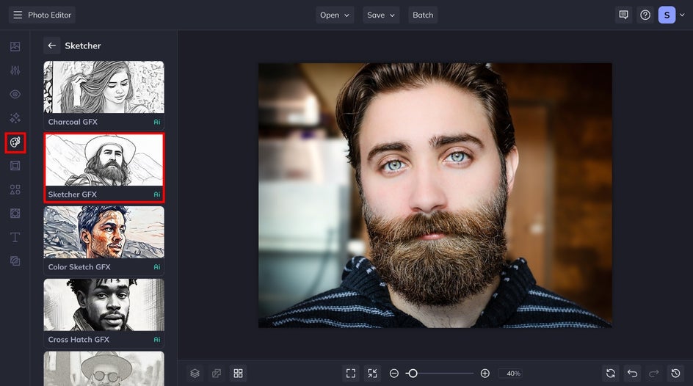
Task: Click the zoom in plus icon
Action: coord(485,374)
